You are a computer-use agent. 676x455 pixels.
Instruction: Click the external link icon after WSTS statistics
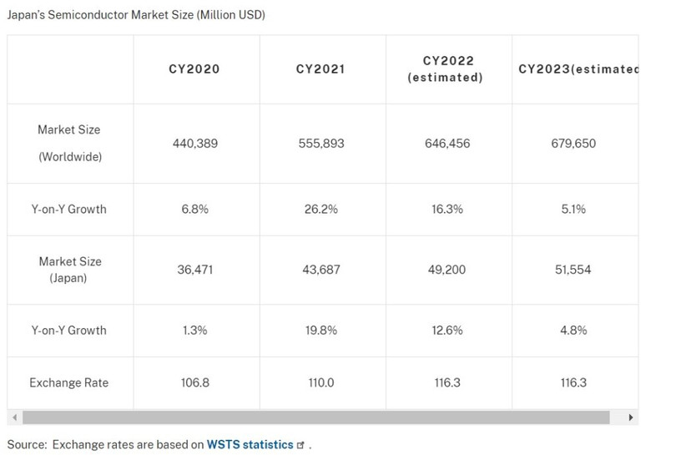click(x=300, y=446)
